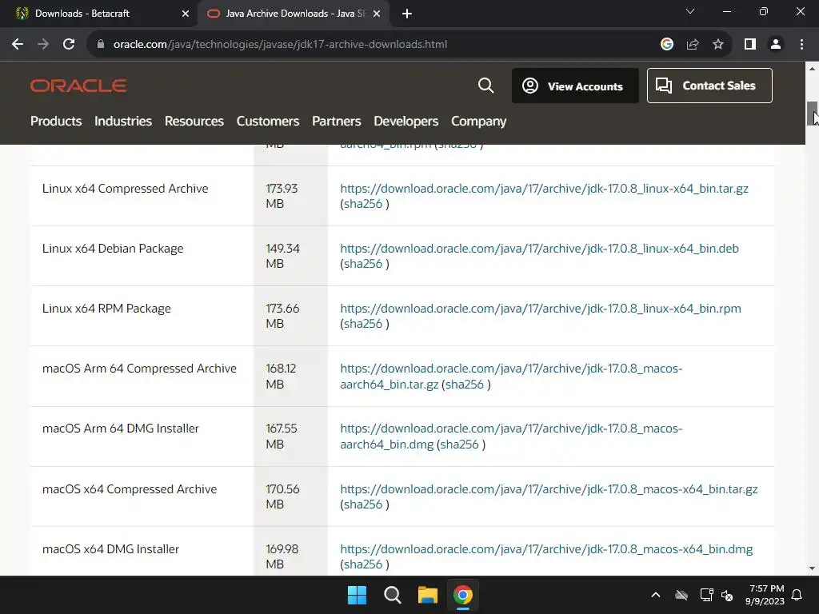Viewport: 819px width, 614px height.
Task: Click the address bar URL
Action: 280,45
